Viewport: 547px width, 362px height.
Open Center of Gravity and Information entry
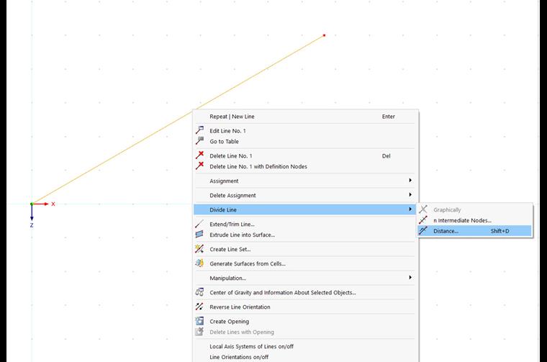[x=306, y=293]
